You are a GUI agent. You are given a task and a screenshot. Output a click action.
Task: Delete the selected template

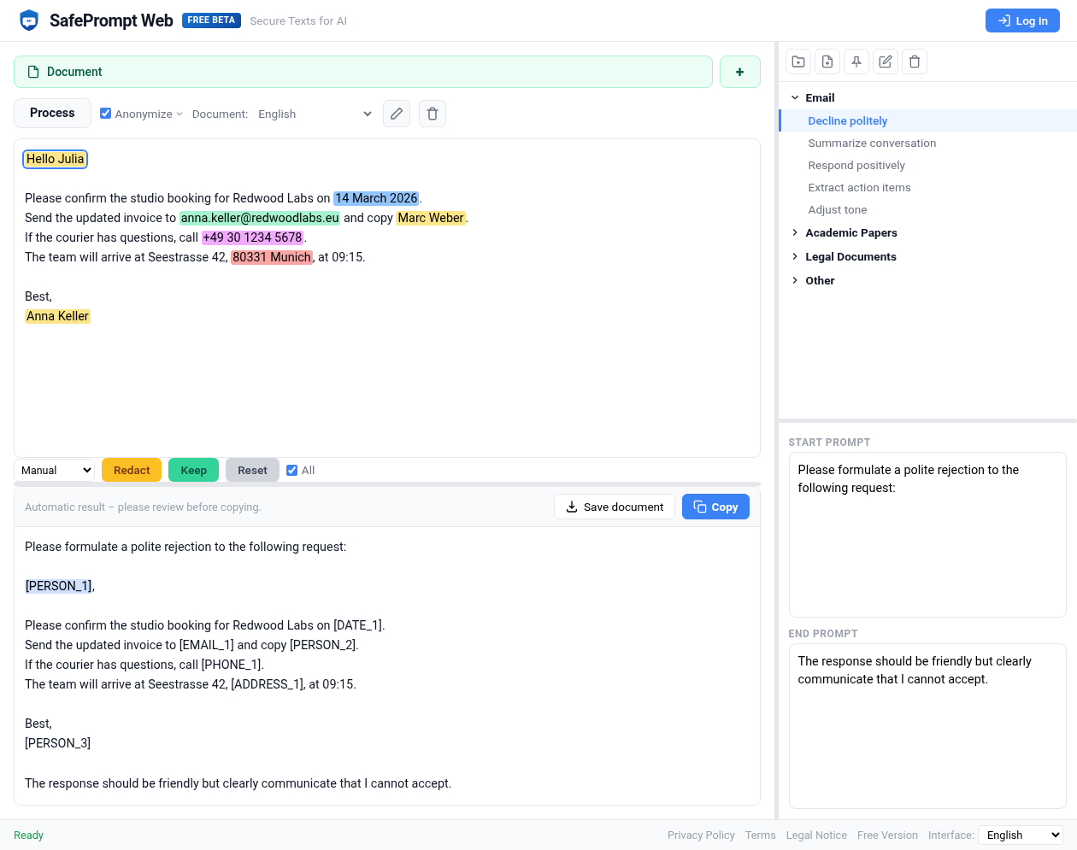coord(914,61)
